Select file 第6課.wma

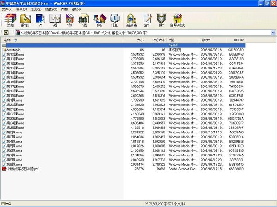[14, 150]
